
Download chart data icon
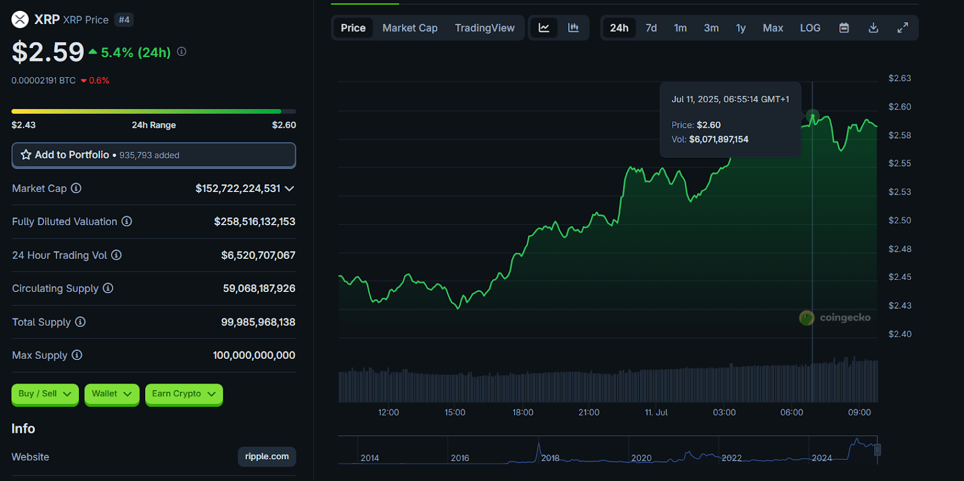coord(873,28)
